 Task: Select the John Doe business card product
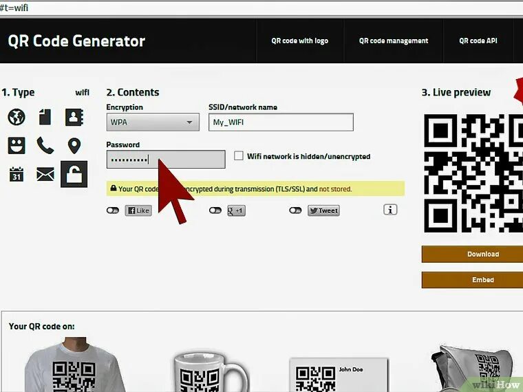point(339,375)
